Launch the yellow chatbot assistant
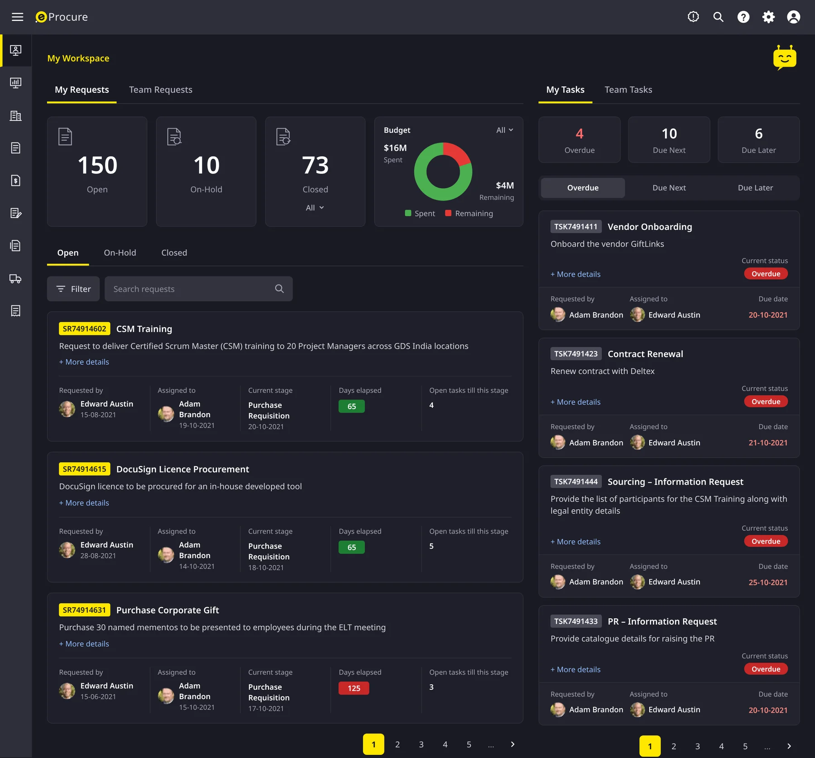Screen dimensions: 815x758 pos(785,57)
